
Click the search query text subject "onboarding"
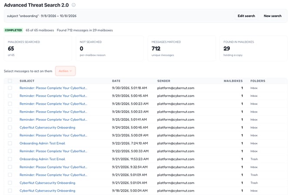click(x=23, y=16)
